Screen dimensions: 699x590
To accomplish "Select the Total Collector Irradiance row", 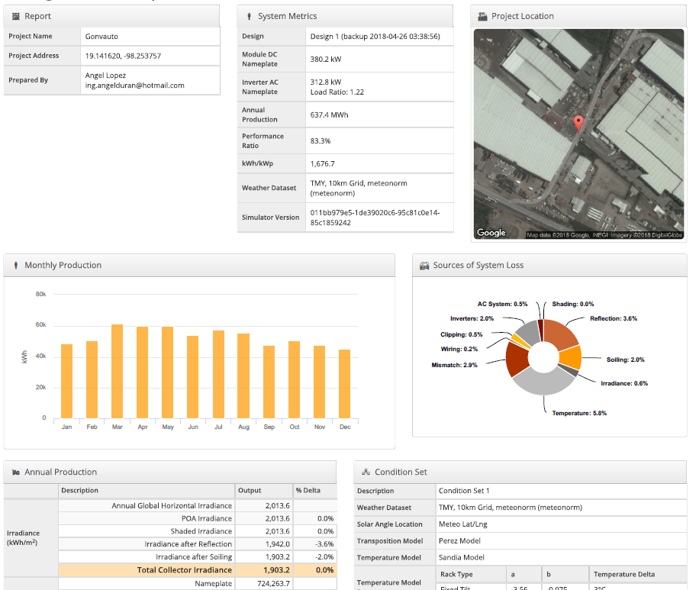I will click(x=198, y=570).
